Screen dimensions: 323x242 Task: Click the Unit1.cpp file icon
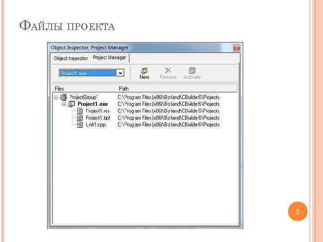click(x=80, y=125)
